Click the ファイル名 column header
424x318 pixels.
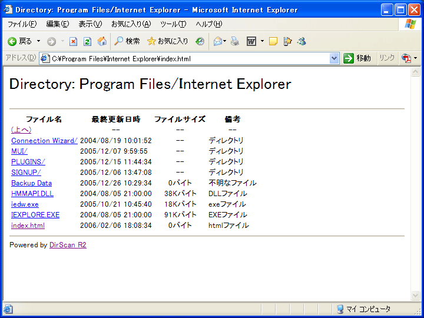(44, 119)
